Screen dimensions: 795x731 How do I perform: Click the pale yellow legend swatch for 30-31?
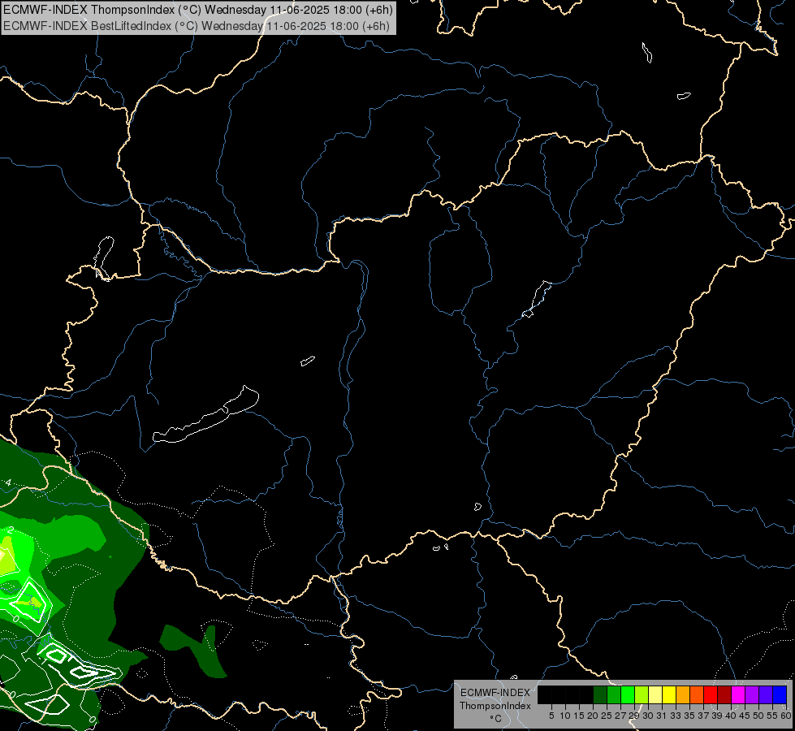click(x=655, y=694)
